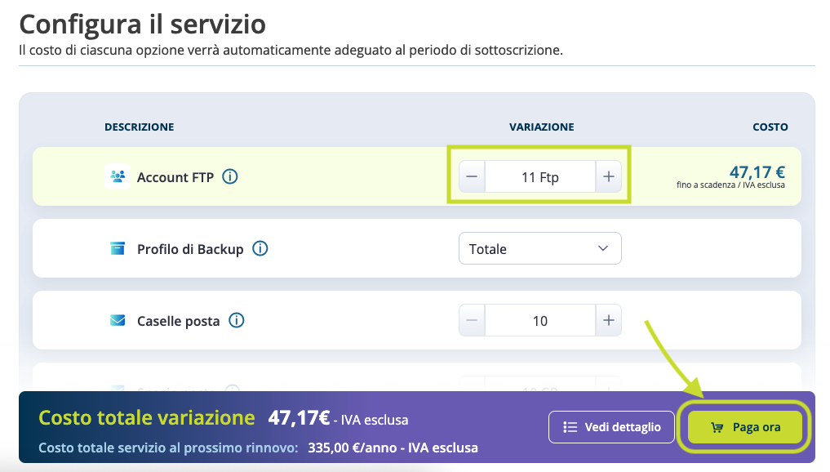Click the Account FTP users icon
830x472 pixels.
coord(118,176)
